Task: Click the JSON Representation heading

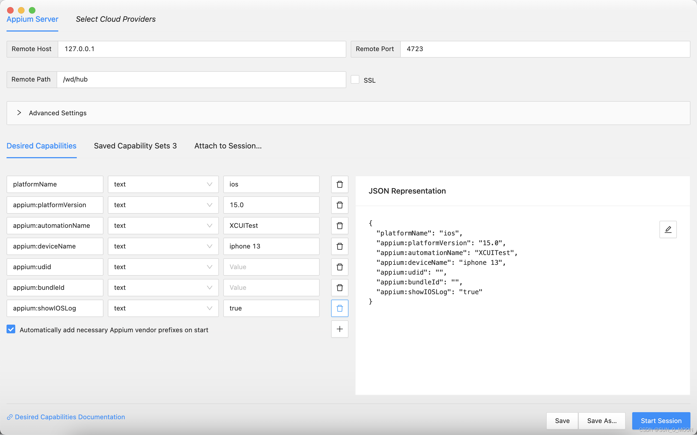Action: pos(407,191)
